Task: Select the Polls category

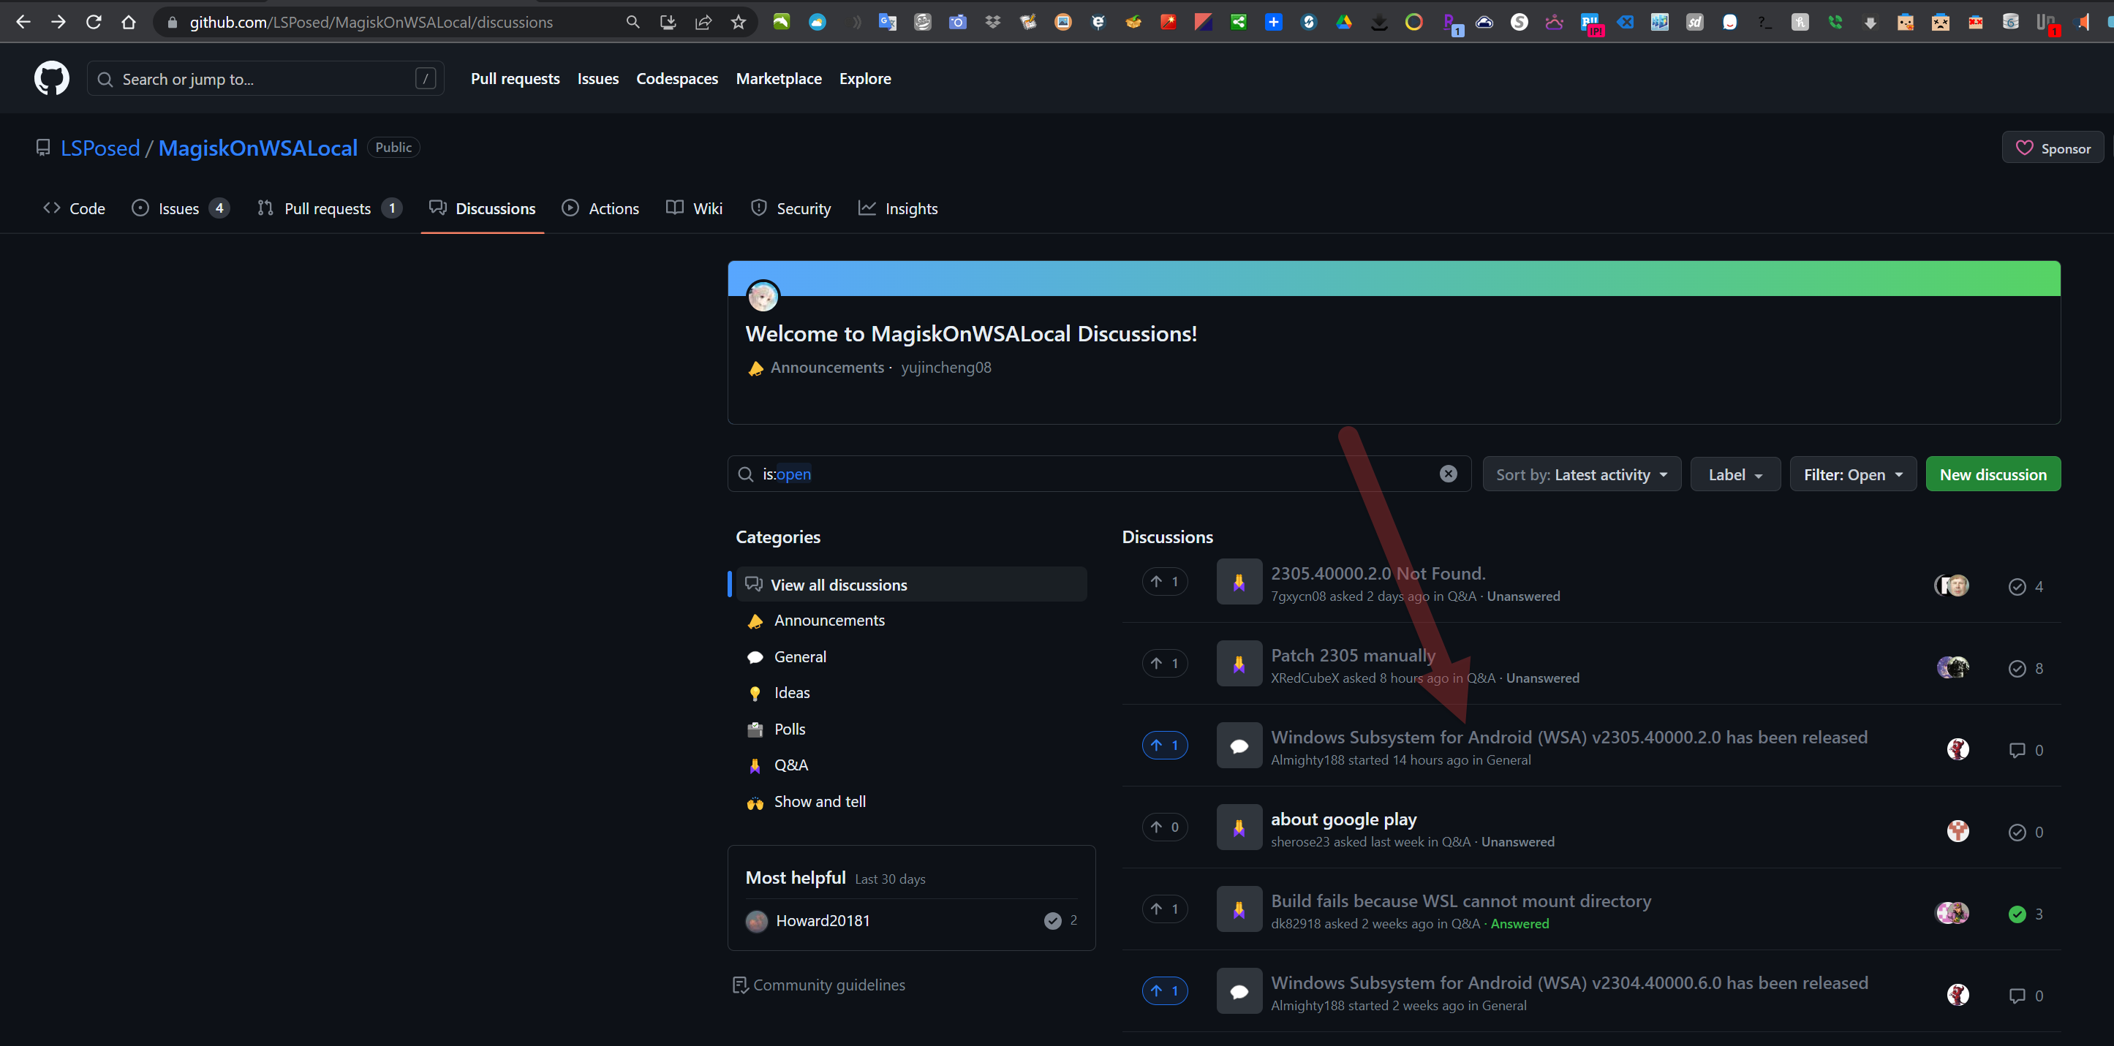Action: (x=790, y=729)
